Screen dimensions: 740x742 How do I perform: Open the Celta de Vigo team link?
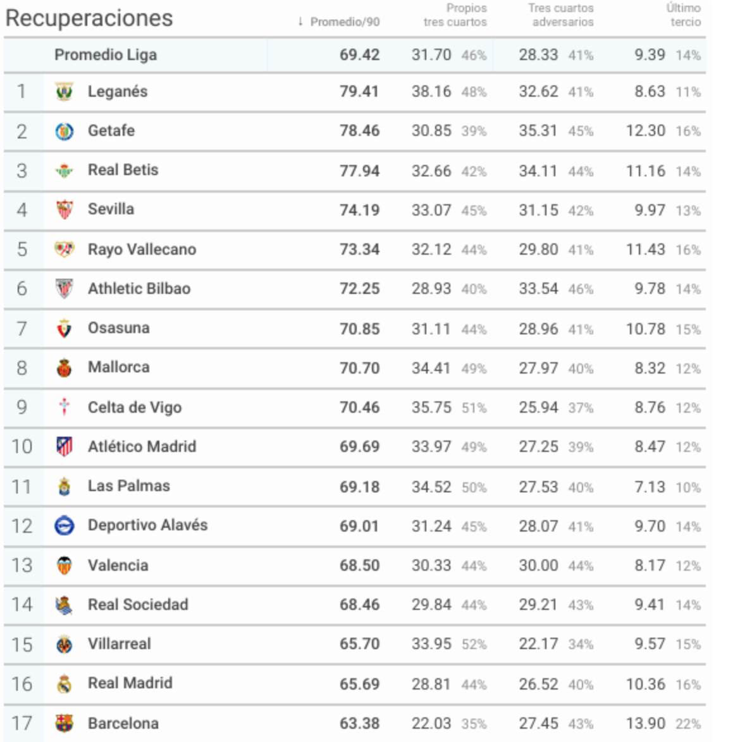(135, 408)
